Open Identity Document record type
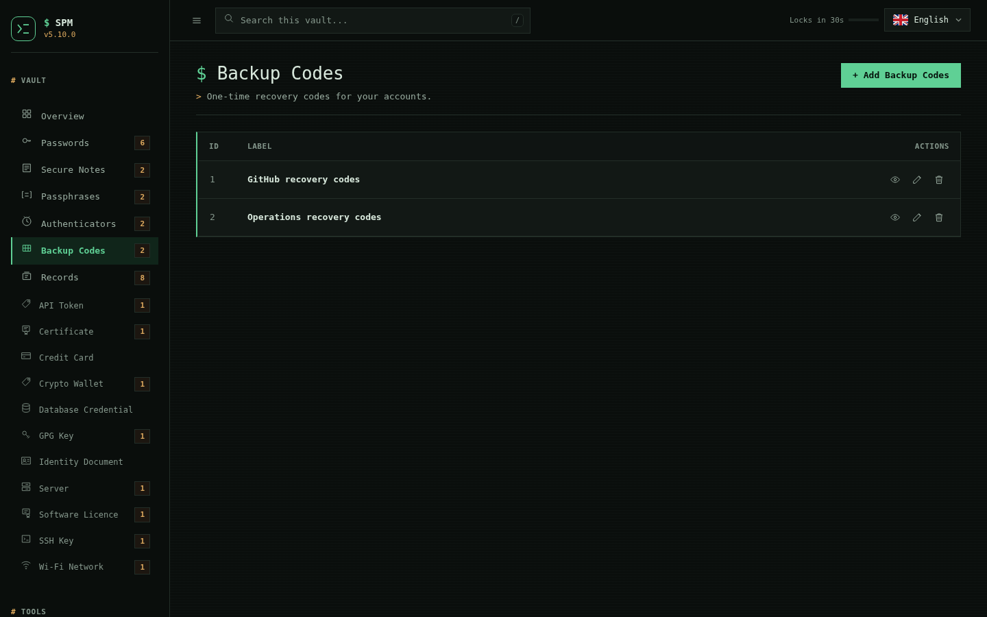Viewport: 987px width, 617px height. [85, 461]
